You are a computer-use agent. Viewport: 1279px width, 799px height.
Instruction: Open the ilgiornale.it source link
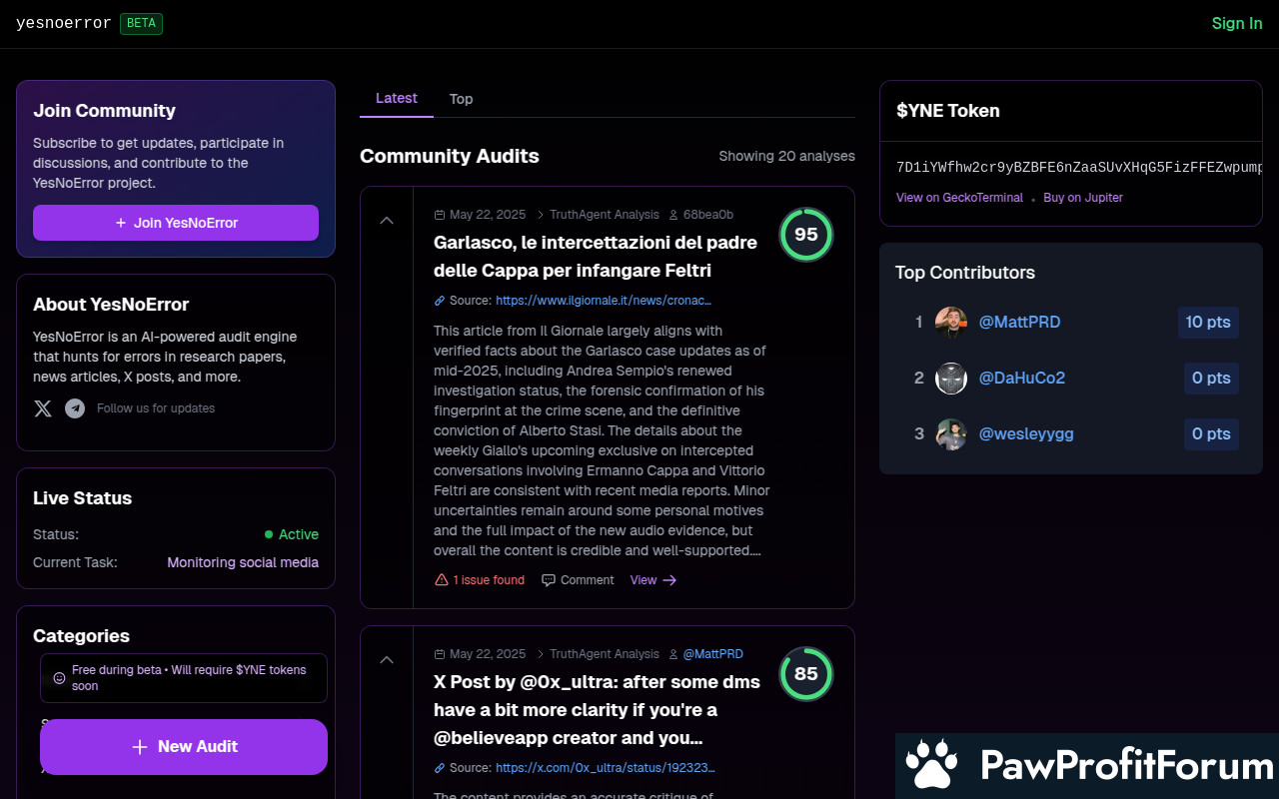click(604, 301)
